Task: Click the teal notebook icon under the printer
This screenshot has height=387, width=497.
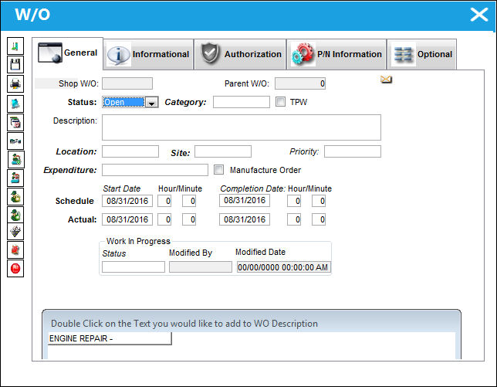Action: point(15,104)
